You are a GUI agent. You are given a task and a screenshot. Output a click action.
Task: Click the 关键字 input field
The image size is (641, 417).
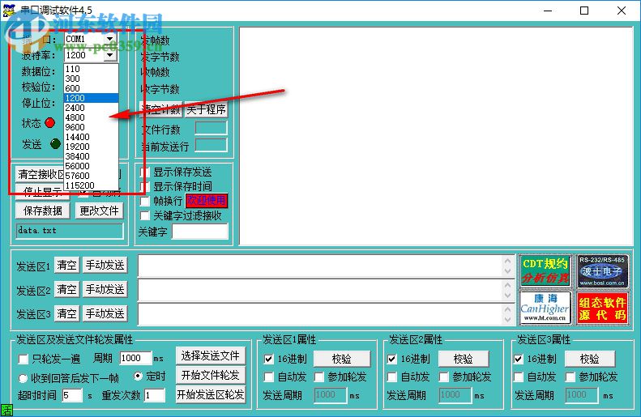200,231
